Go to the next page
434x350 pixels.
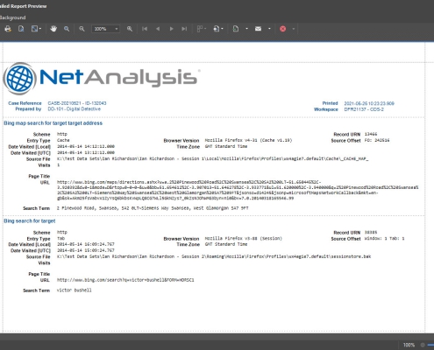[171, 29]
